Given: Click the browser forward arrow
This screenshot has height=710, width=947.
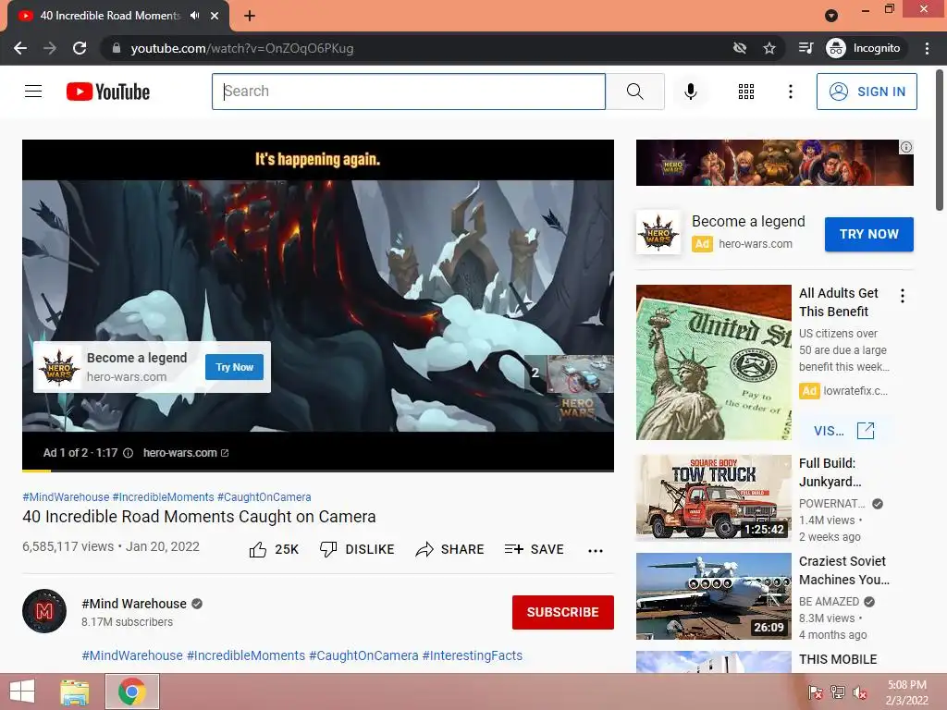Looking at the screenshot, I should (50, 48).
